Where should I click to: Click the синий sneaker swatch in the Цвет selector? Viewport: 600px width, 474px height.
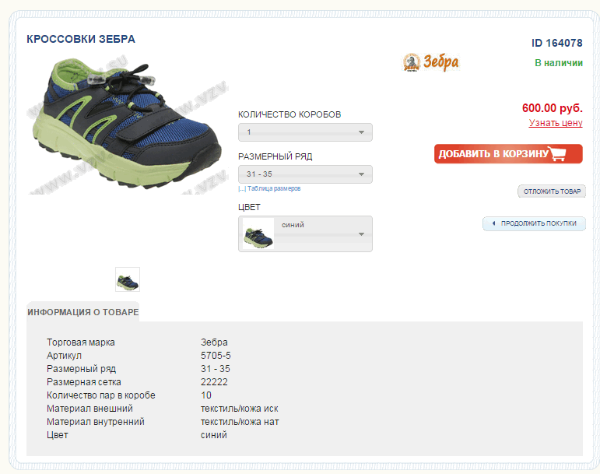(x=258, y=233)
